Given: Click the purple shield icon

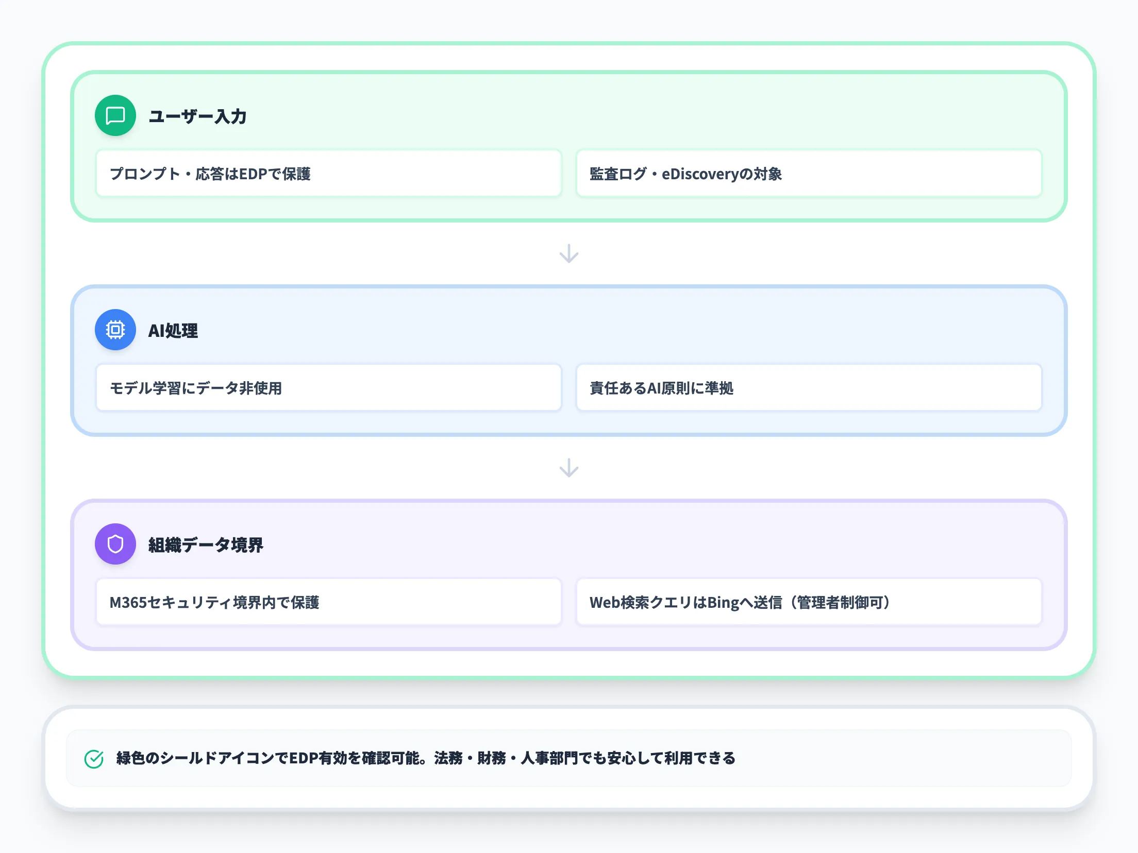Looking at the screenshot, I should (x=115, y=544).
